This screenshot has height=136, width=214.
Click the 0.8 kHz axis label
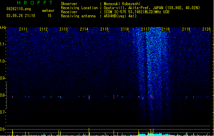[3, 95]
